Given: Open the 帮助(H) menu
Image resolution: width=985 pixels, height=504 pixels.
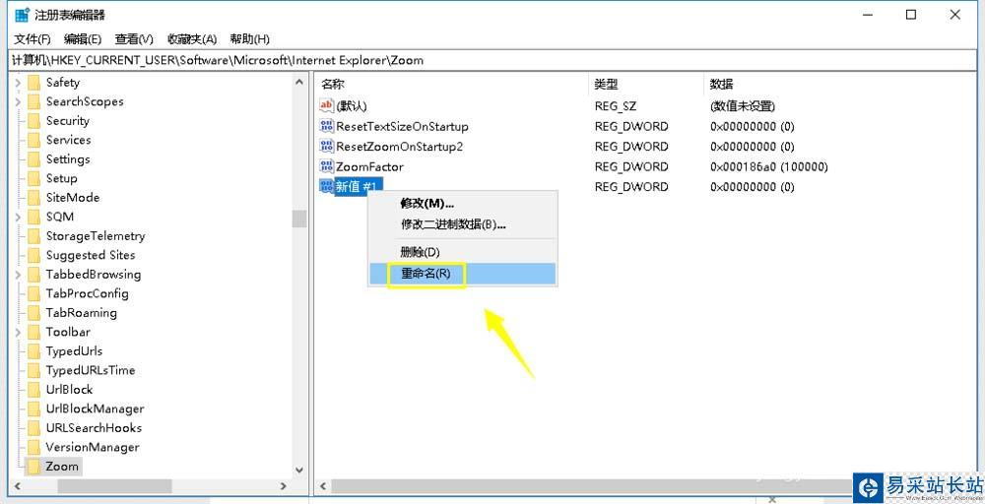Looking at the screenshot, I should click(249, 39).
